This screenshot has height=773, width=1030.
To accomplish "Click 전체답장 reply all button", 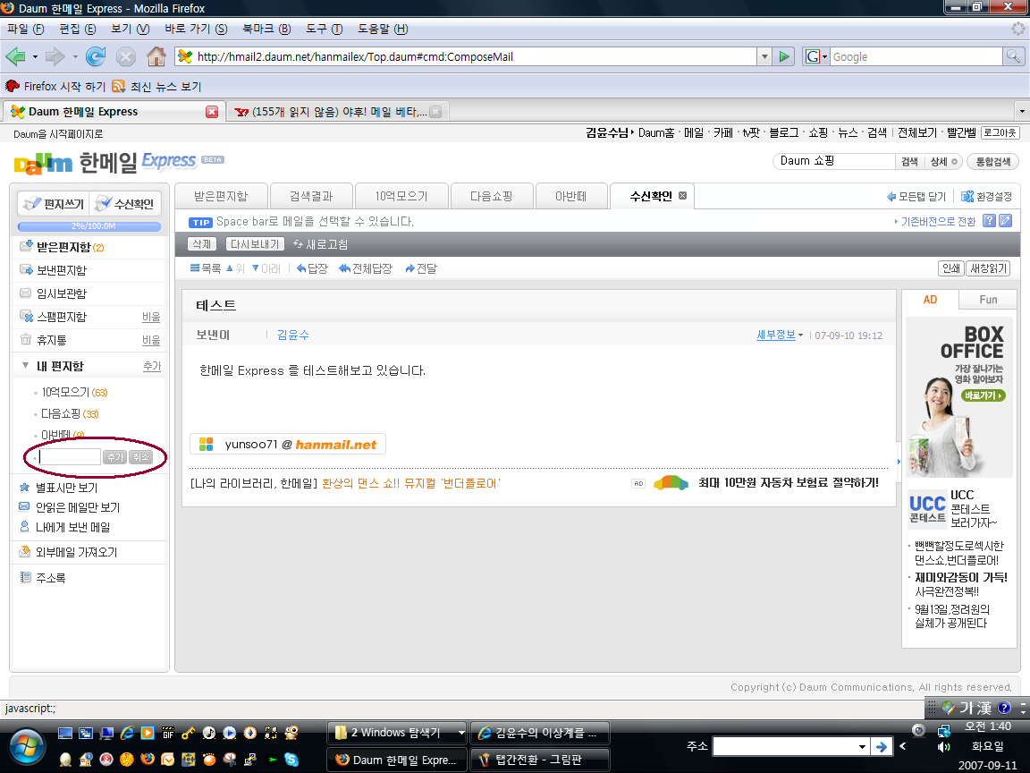I will click(x=365, y=268).
